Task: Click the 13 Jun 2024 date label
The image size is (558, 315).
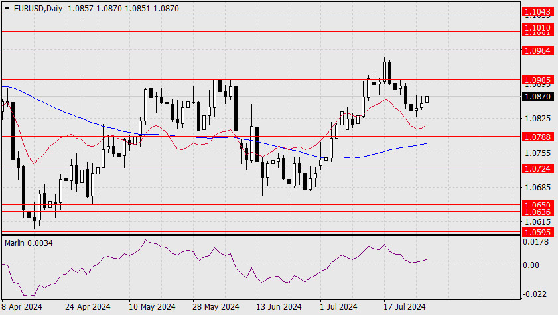Action: (x=279, y=306)
